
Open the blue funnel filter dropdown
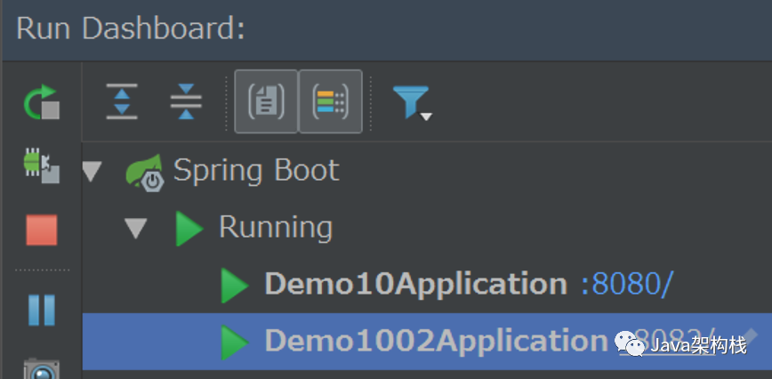coord(411,102)
